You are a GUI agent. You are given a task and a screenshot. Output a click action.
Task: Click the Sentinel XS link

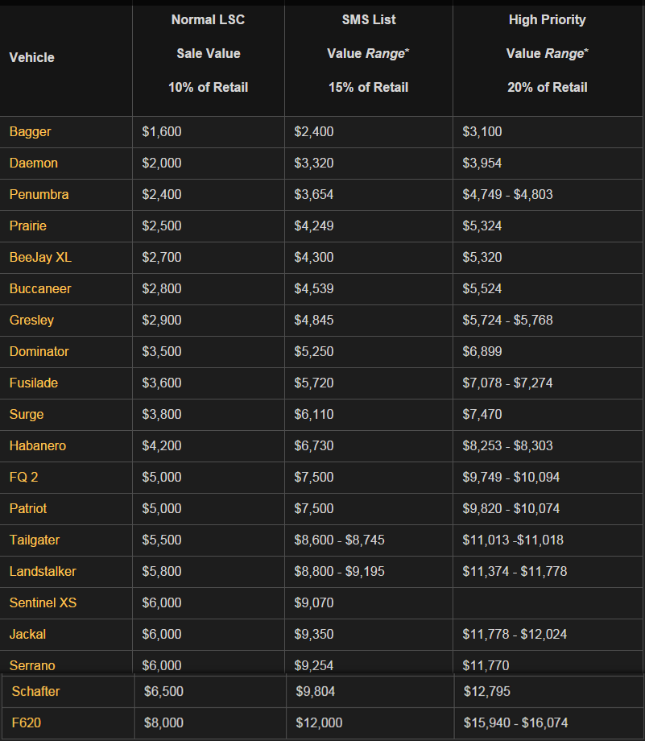43,602
